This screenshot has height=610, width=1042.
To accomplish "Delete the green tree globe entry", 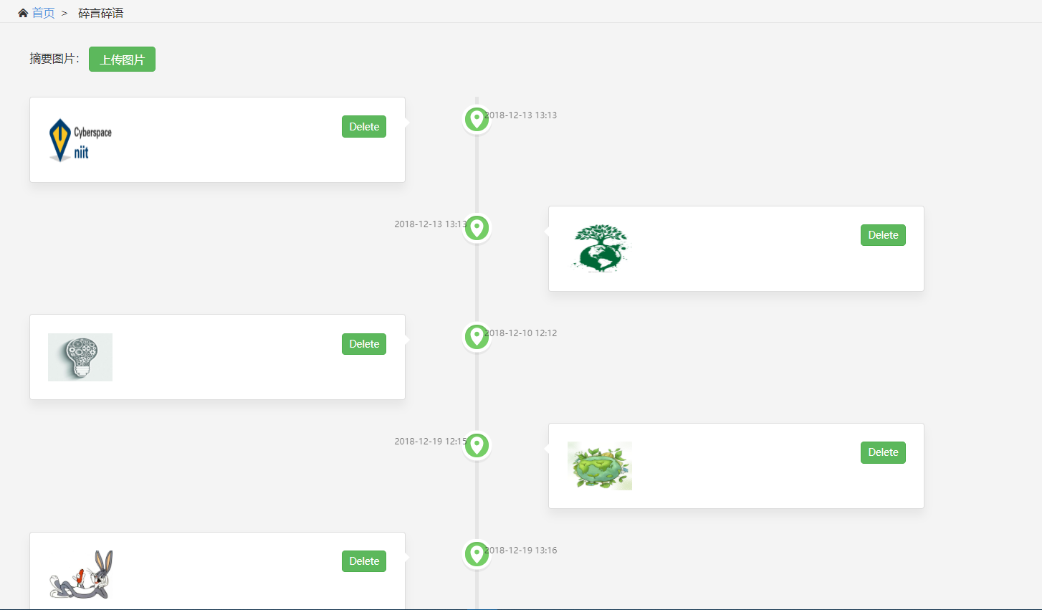I will coord(883,235).
